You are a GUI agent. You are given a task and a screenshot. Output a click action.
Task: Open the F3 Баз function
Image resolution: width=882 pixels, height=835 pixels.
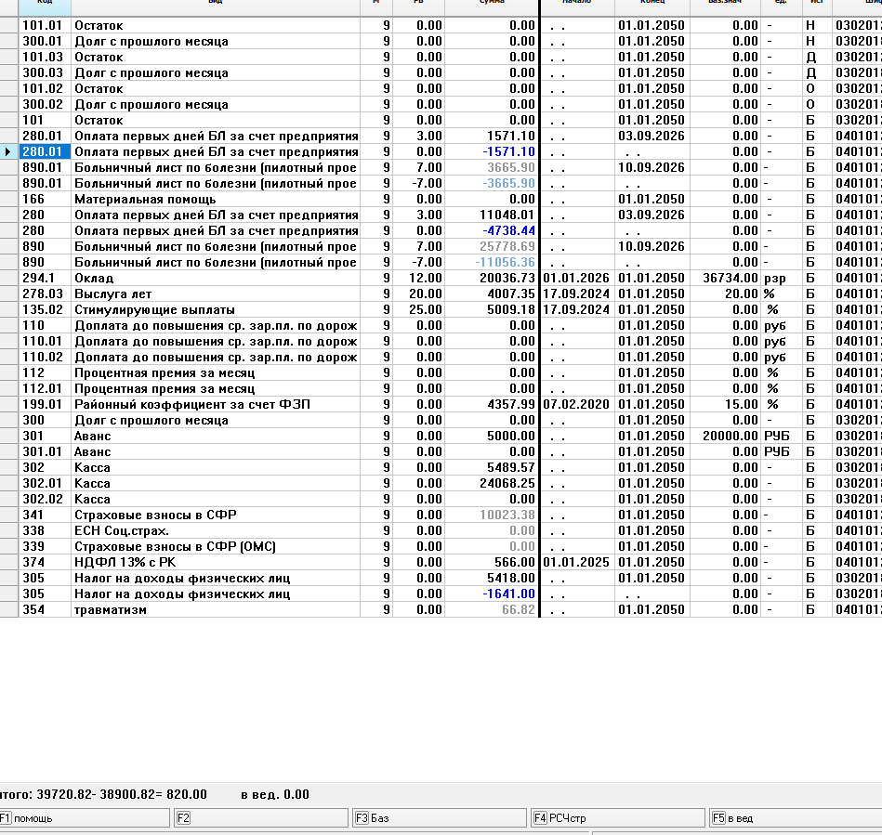(440, 818)
